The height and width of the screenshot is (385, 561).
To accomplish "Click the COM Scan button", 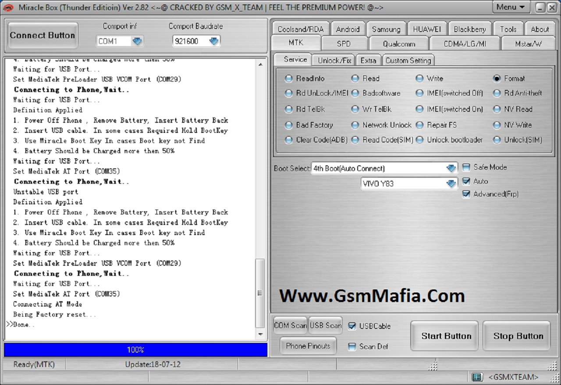I will pos(290,325).
